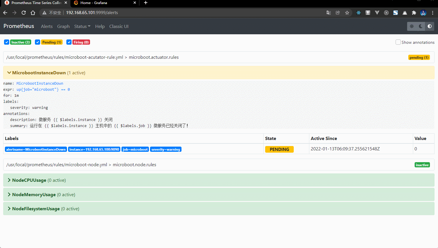Select the auto theme half-circle icon
Image resolution: width=438 pixels, height=248 pixels.
(430, 26)
